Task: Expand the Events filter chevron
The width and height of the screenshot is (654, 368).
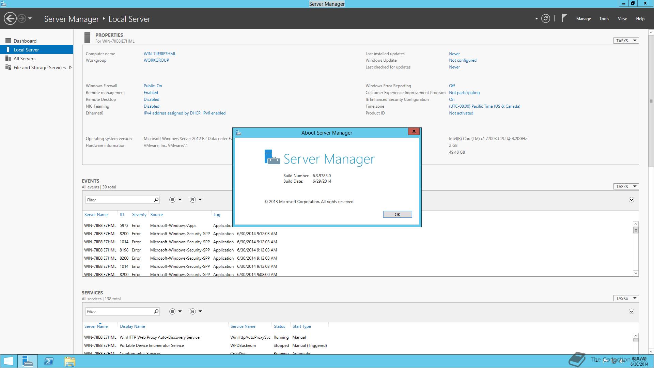Action: [631, 200]
